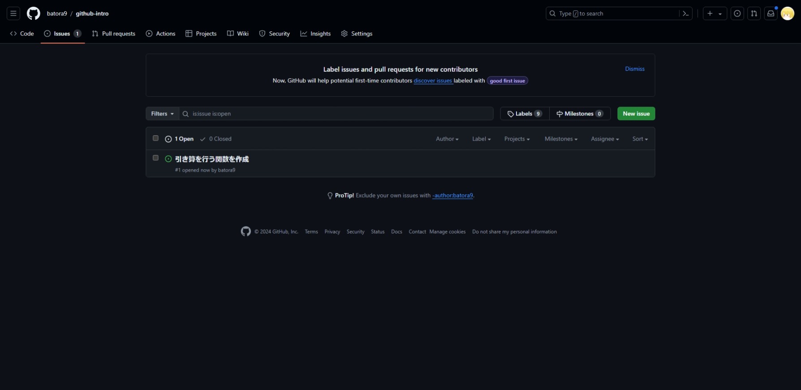Open the Author filter dropdown
This screenshot has width=801, height=390.
coord(447,139)
